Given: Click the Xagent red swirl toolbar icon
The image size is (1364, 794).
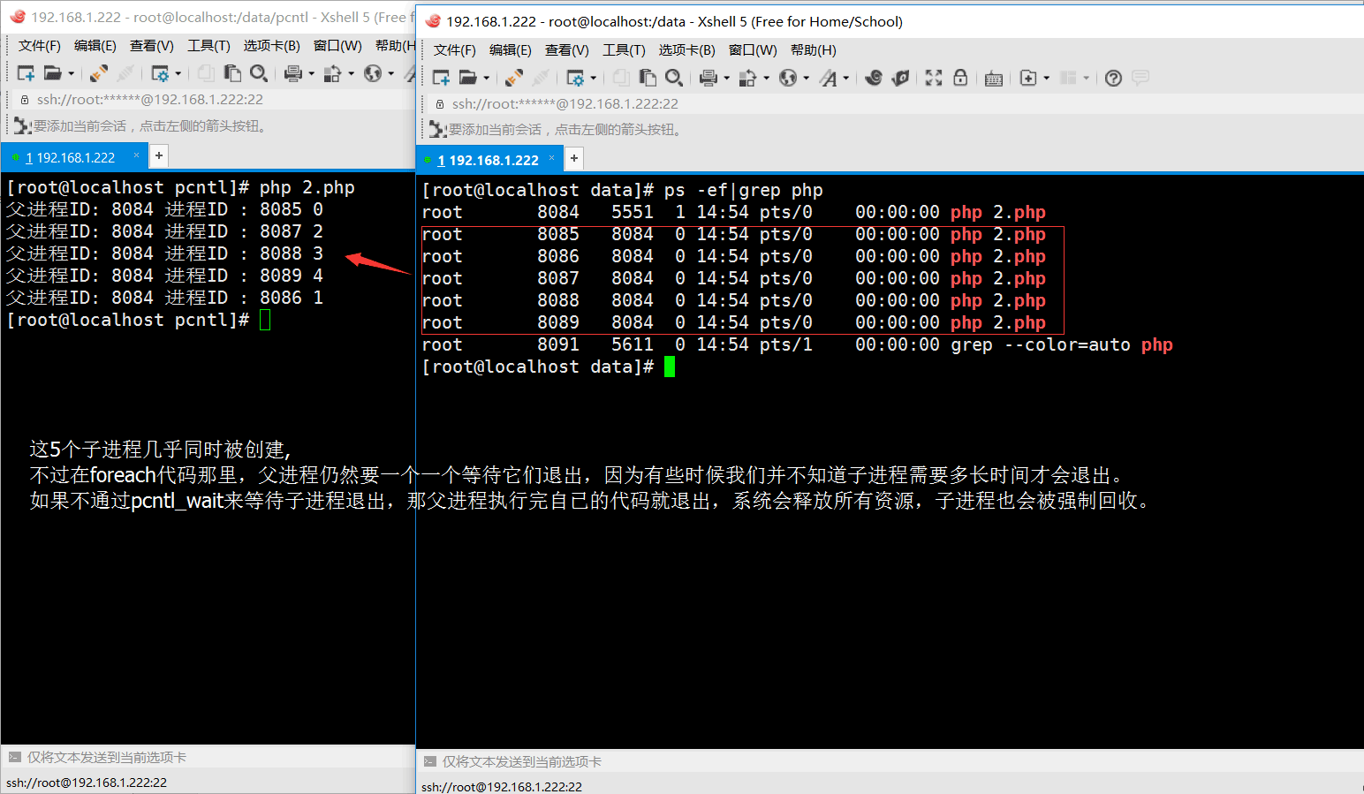Looking at the screenshot, I should click(x=873, y=79).
